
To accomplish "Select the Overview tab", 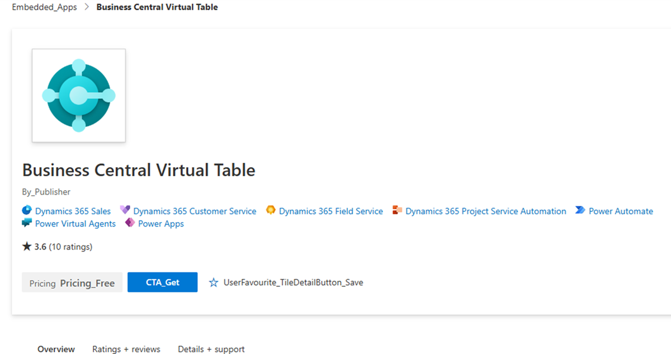I will tap(56, 349).
